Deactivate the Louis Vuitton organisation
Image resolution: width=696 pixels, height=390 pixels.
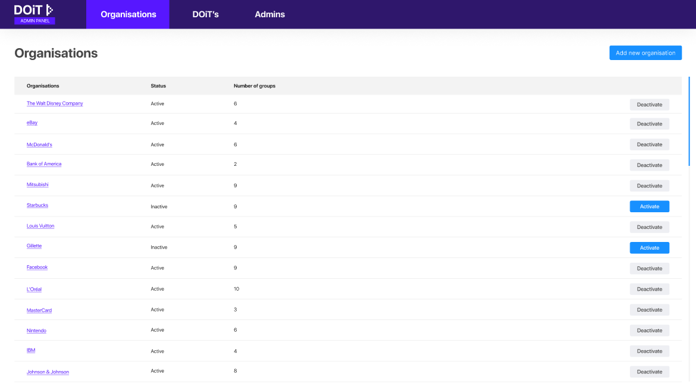pyautogui.click(x=650, y=227)
